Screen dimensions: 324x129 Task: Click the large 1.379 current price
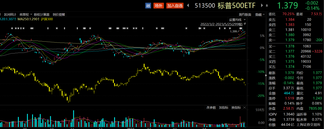click(287, 6)
